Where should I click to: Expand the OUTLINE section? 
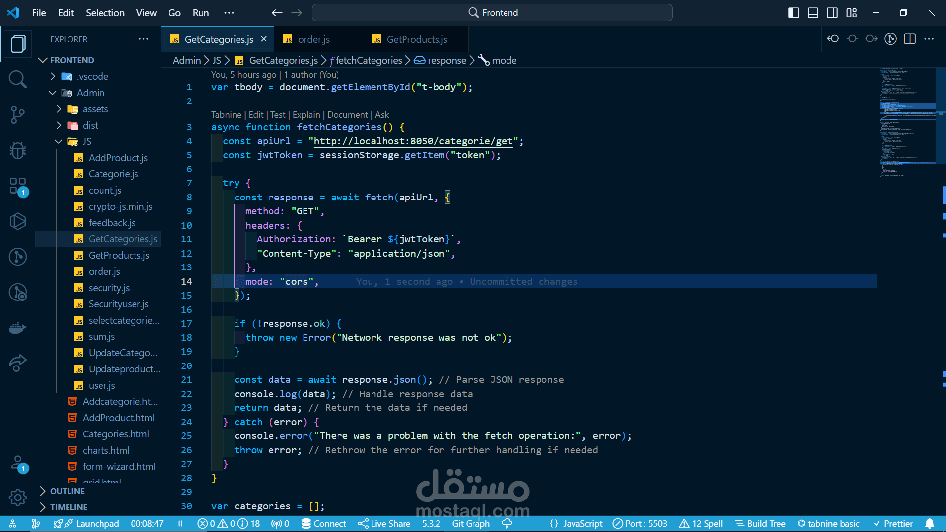click(x=68, y=491)
